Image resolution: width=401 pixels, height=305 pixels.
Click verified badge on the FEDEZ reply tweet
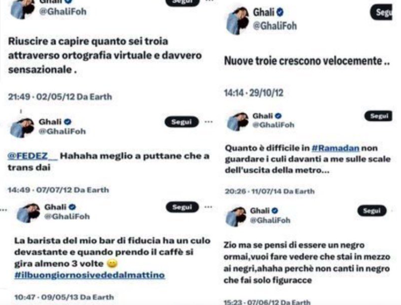pyautogui.click(x=67, y=122)
